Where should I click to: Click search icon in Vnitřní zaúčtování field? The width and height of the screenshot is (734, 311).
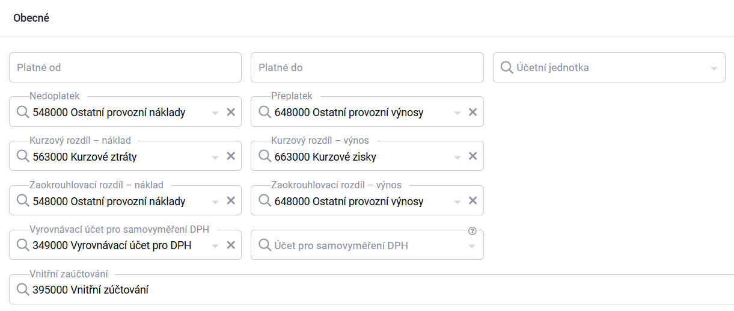pyautogui.click(x=23, y=290)
